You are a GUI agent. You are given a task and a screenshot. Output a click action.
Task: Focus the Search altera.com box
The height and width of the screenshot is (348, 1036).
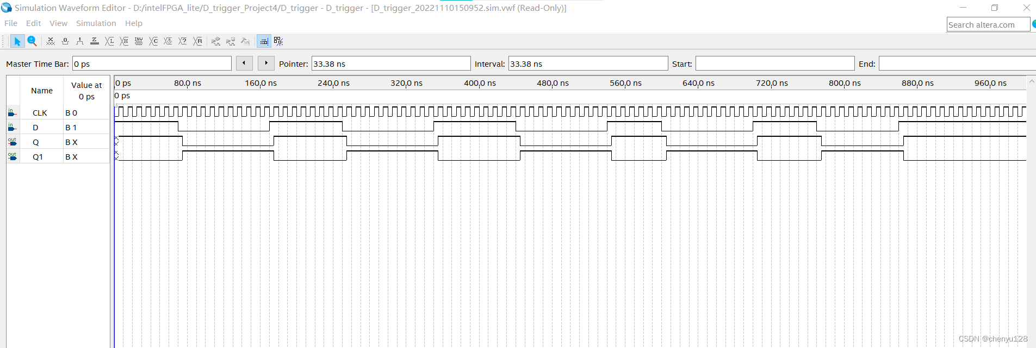click(x=988, y=24)
